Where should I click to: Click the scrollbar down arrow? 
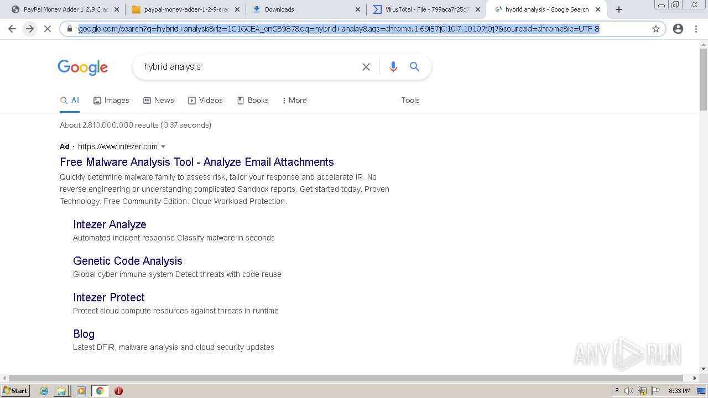click(x=704, y=369)
